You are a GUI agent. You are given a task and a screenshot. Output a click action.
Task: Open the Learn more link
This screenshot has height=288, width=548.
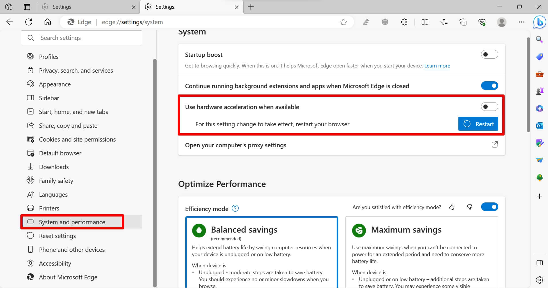click(x=437, y=65)
